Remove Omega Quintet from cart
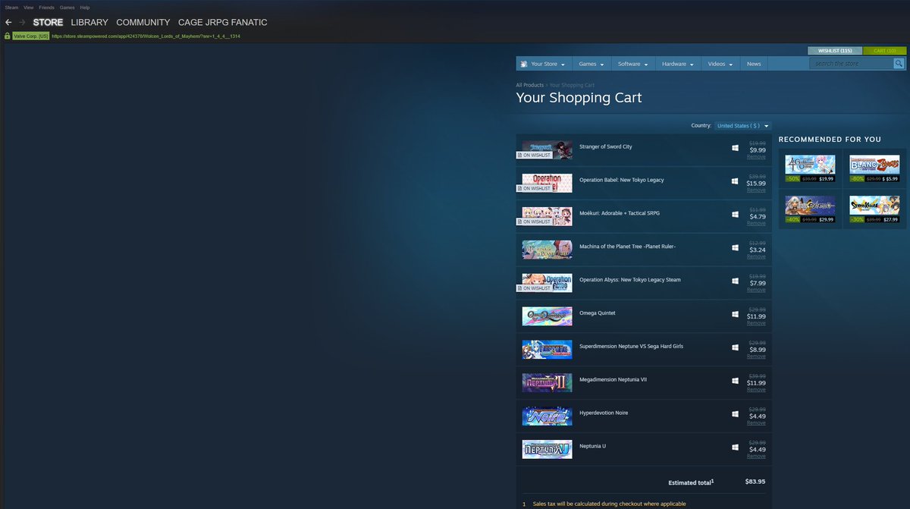The height and width of the screenshot is (509, 910). point(756,323)
